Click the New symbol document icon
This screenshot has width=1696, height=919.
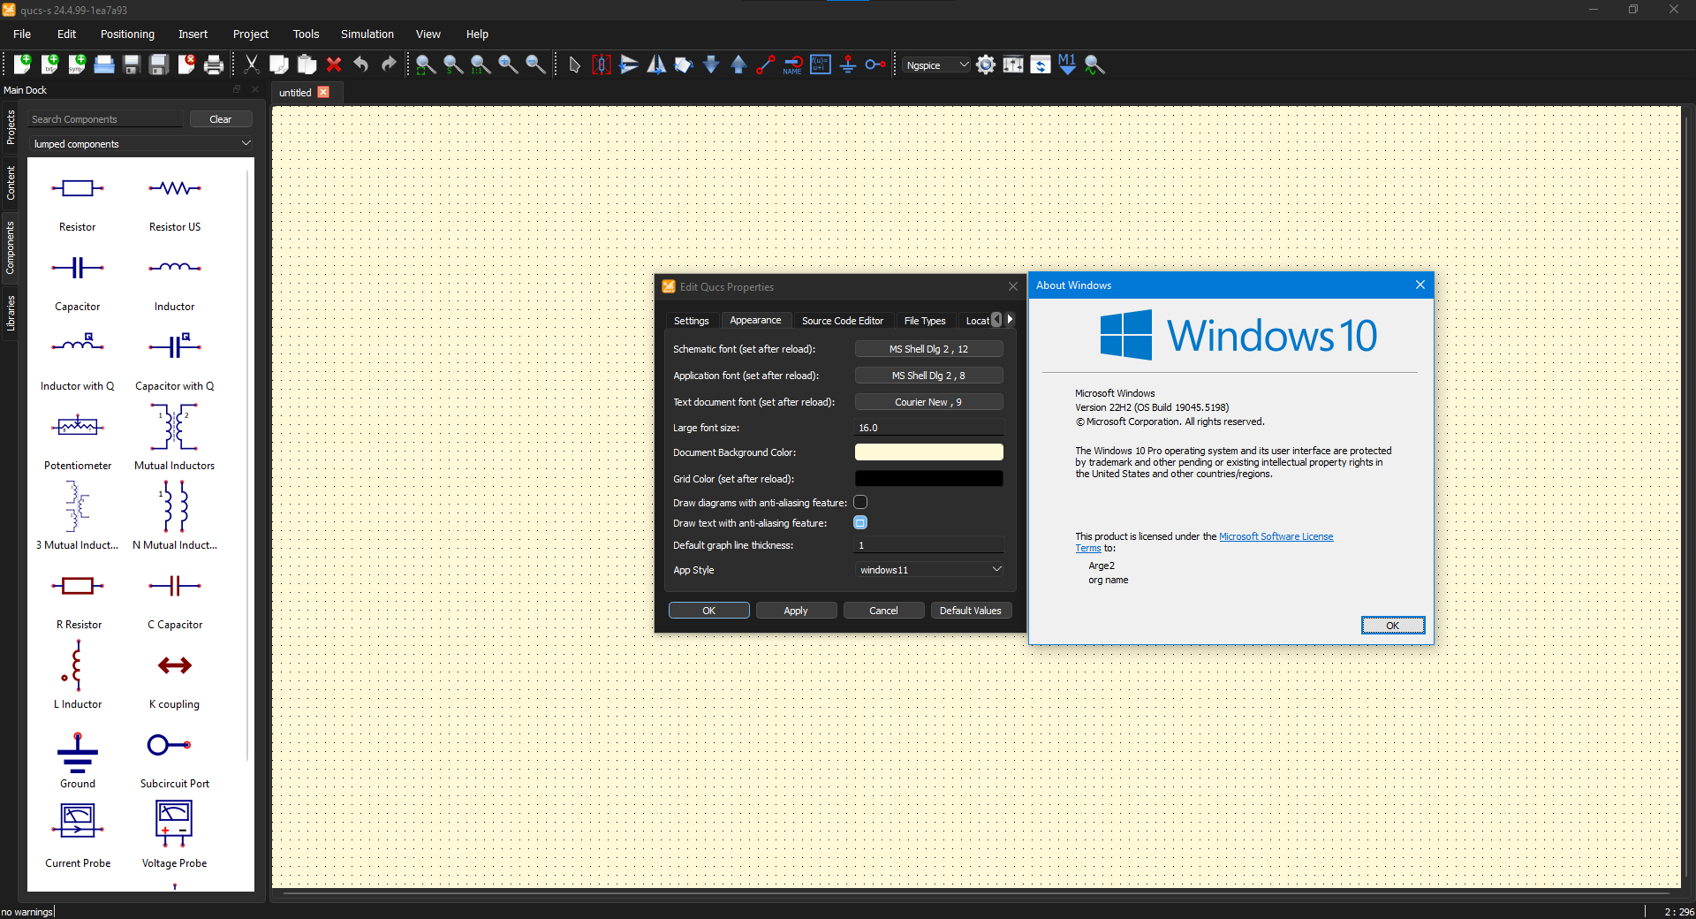(77, 65)
